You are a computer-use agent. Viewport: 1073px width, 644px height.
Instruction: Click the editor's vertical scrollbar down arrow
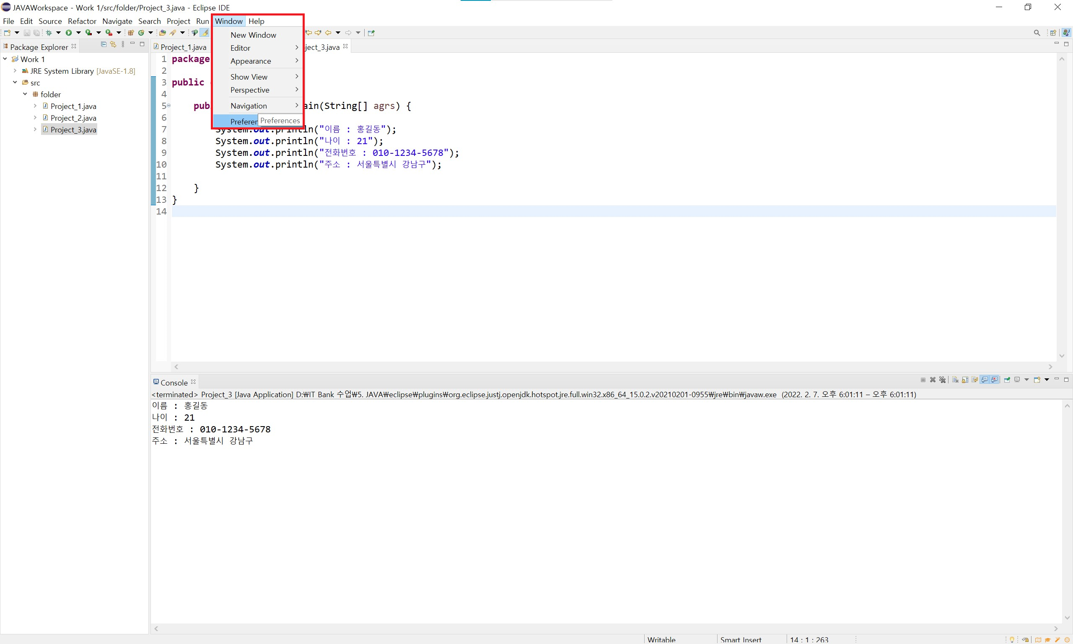coord(1062,356)
